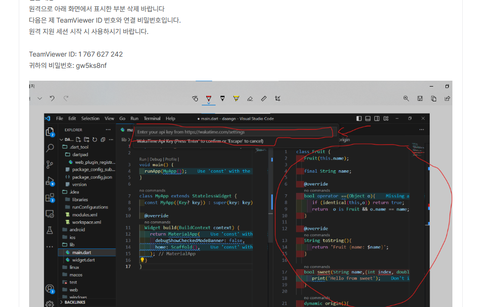Select the touch writing tool in Snip & Sketch
482x307 pixels.
click(x=195, y=98)
